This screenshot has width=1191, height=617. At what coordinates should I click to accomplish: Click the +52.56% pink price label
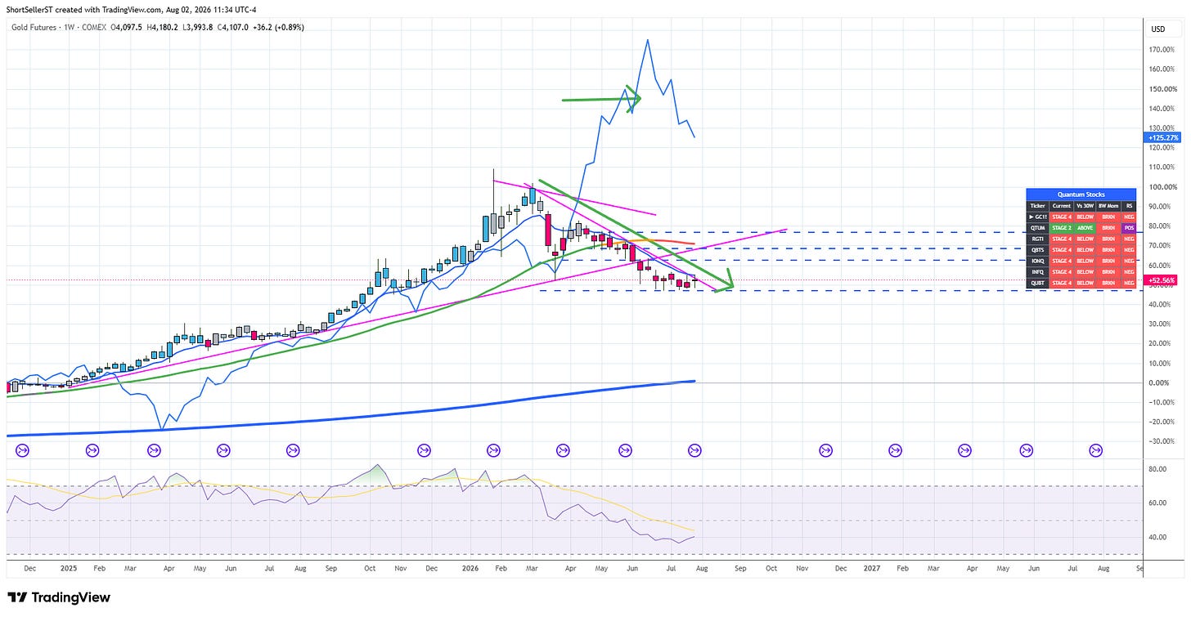pyautogui.click(x=1162, y=280)
